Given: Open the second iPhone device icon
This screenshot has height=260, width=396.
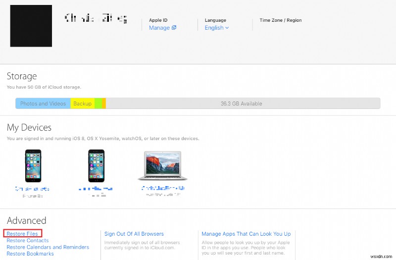Looking at the screenshot, I should click(x=96, y=166).
